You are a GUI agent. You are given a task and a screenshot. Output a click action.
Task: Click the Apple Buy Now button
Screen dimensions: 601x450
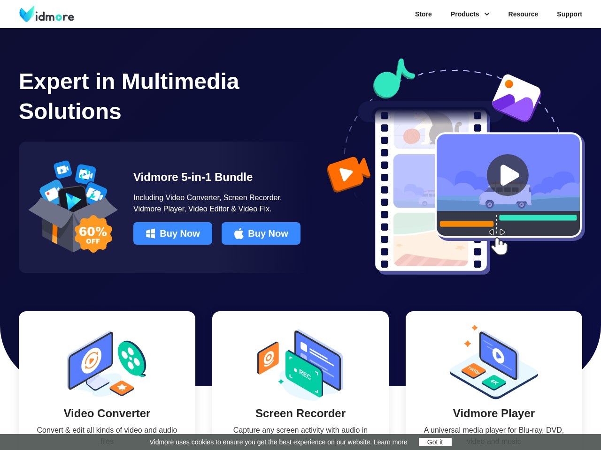click(261, 233)
